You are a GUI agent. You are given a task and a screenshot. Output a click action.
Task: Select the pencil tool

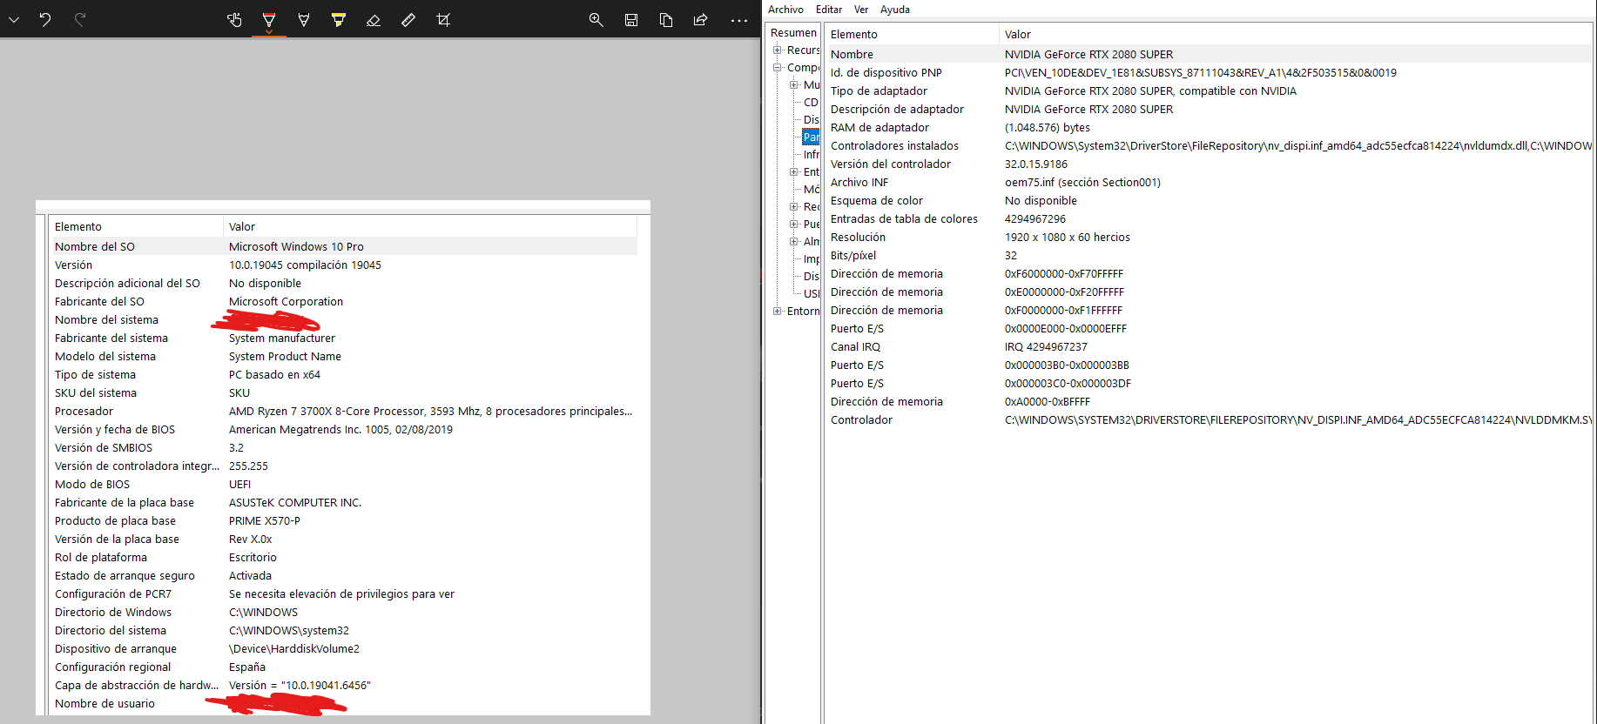[304, 19]
